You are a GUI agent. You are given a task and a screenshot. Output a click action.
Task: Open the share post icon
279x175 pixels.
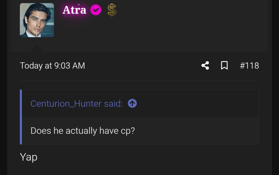[205, 65]
